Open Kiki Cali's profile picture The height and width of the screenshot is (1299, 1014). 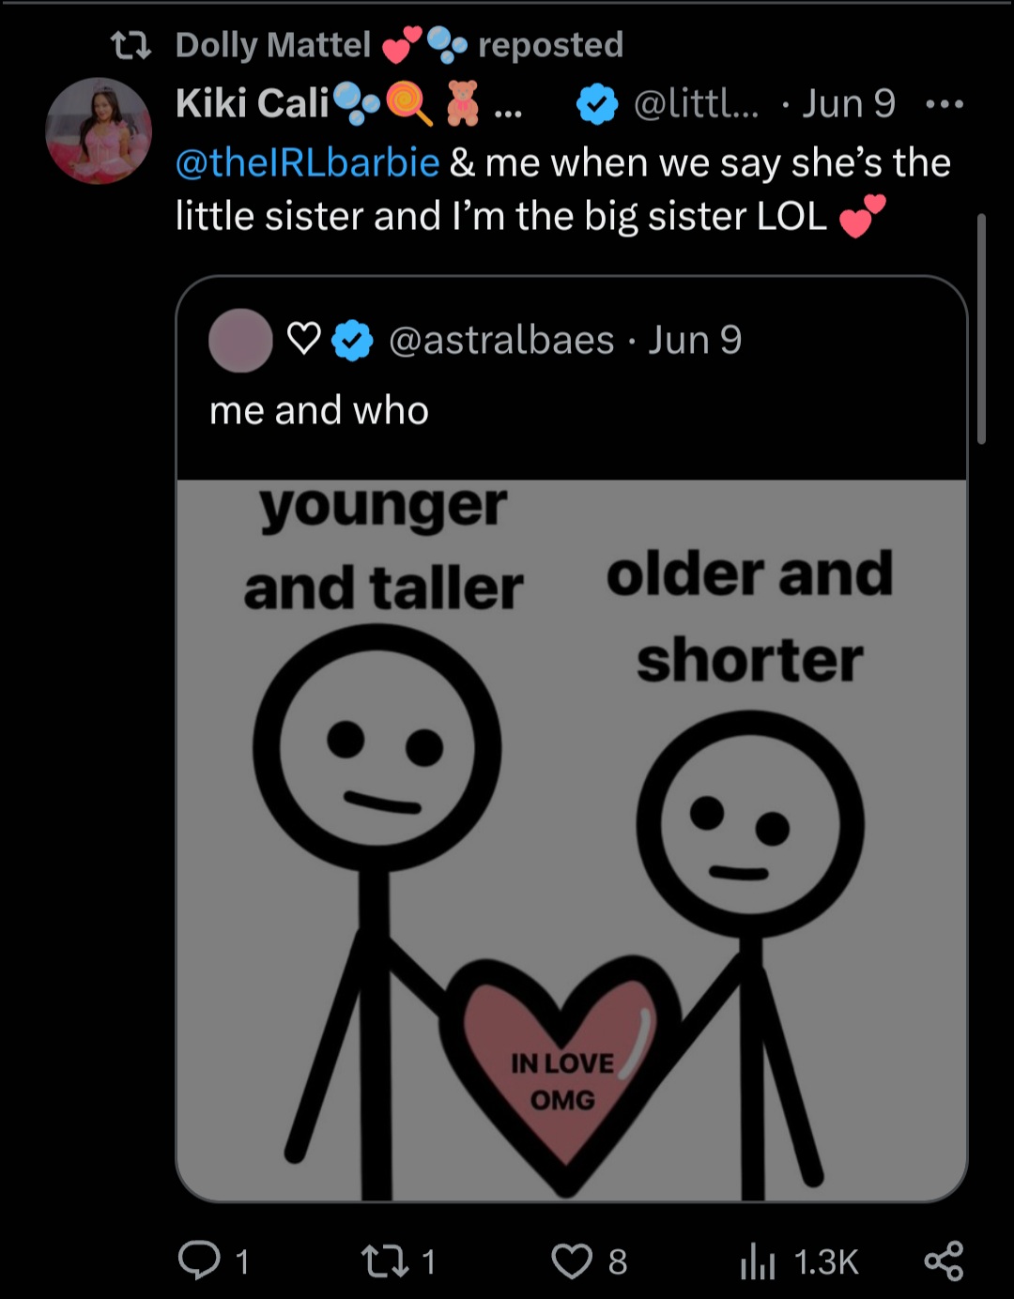99,130
